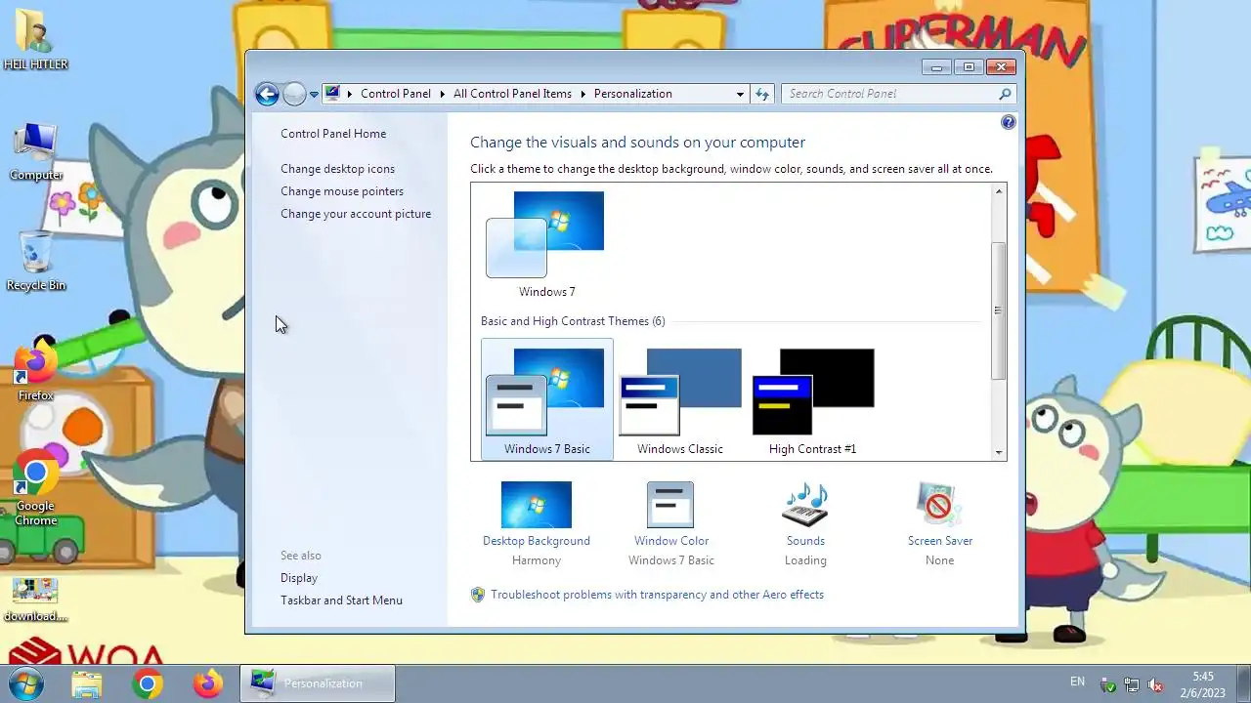This screenshot has width=1251, height=703.
Task: Click the Desktop Background text link
Action: click(x=537, y=541)
